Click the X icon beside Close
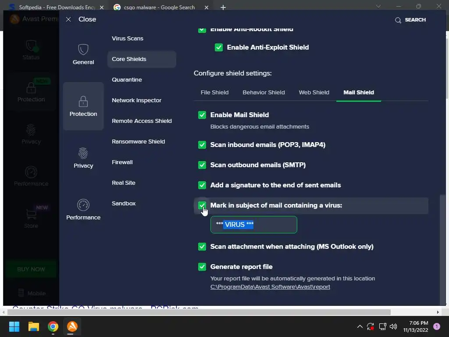449x337 pixels. click(x=68, y=19)
